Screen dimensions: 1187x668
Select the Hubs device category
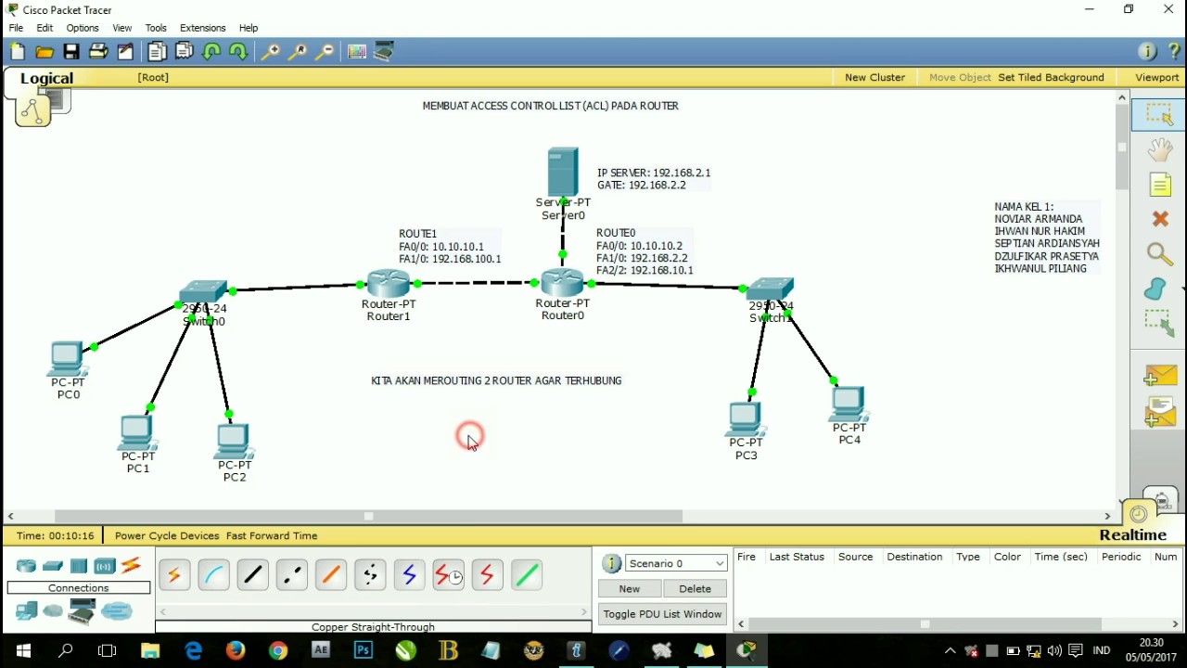[79, 566]
